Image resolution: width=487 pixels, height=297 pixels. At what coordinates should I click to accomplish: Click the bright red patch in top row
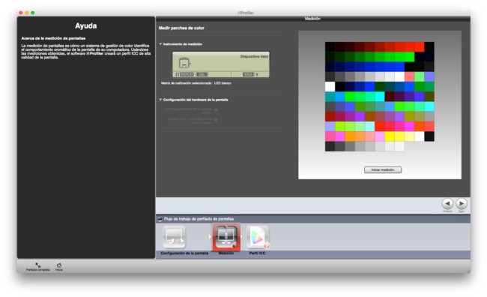pos(420,47)
